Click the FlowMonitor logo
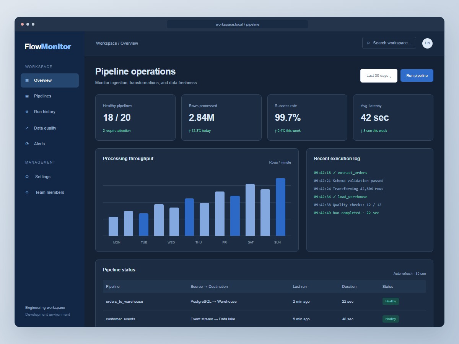The image size is (459, 344). tap(48, 47)
